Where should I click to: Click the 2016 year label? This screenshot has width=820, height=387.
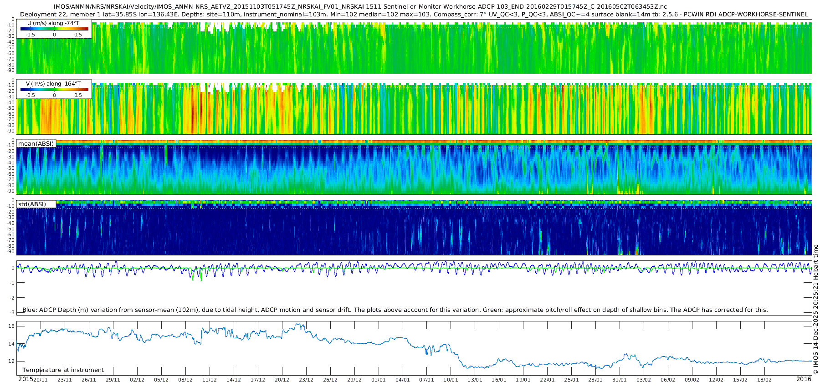(x=804, y=379)
